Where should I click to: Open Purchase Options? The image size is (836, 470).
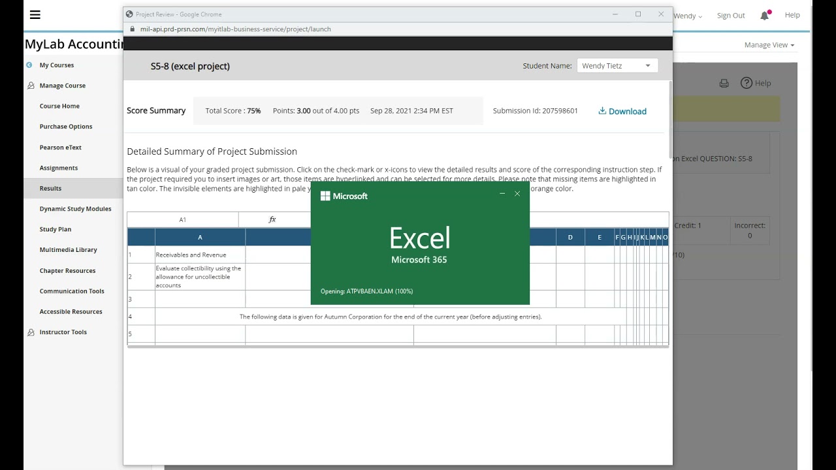66,127
